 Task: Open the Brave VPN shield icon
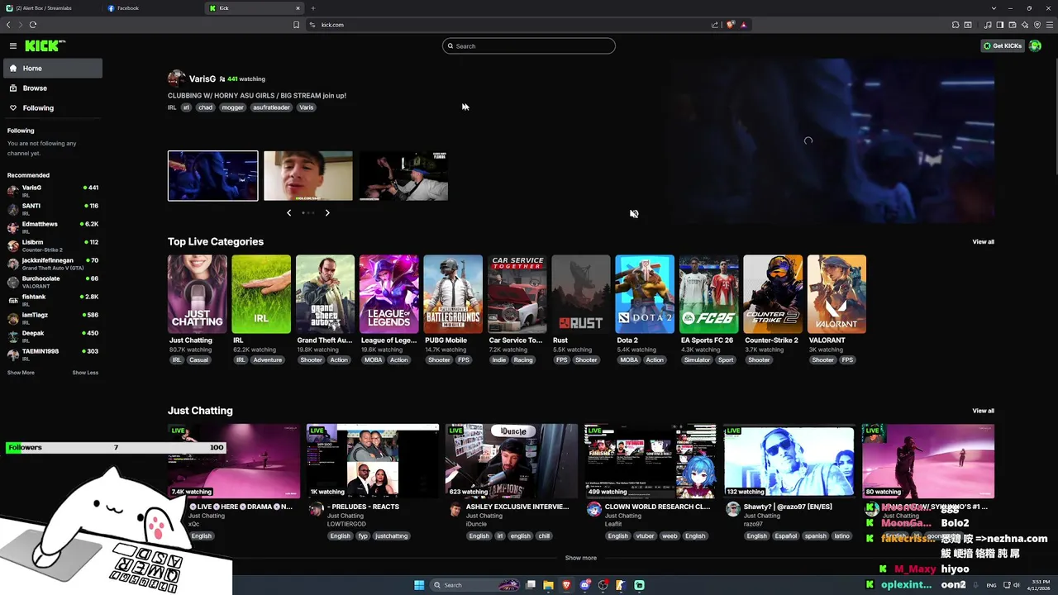click(x=1037, y=25)
